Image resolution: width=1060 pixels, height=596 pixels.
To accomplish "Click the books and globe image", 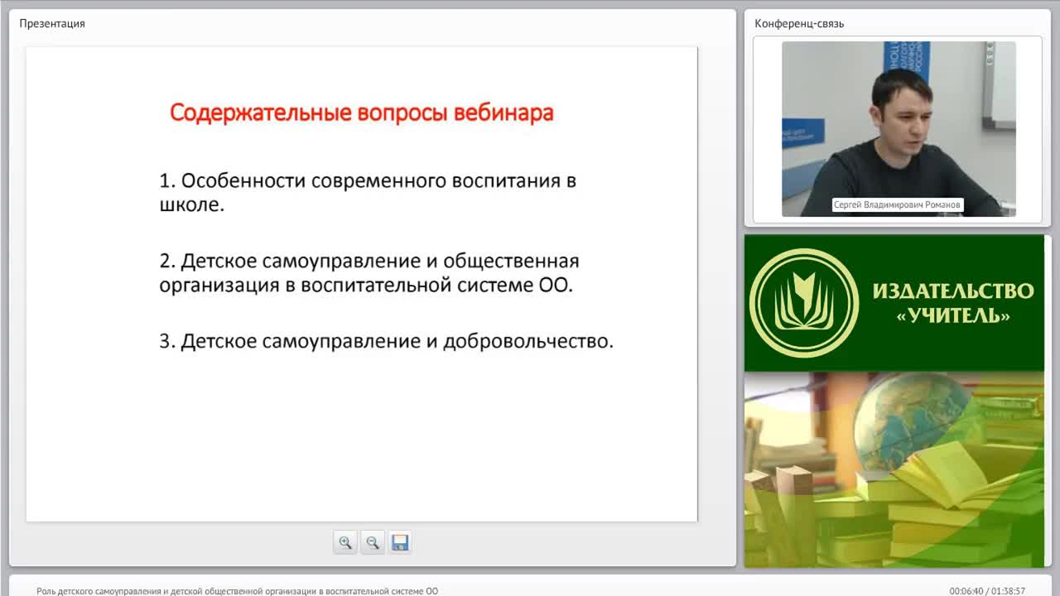I will tap(894, 469).
